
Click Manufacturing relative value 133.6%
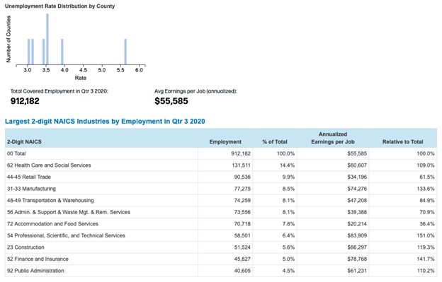[426, 189]
